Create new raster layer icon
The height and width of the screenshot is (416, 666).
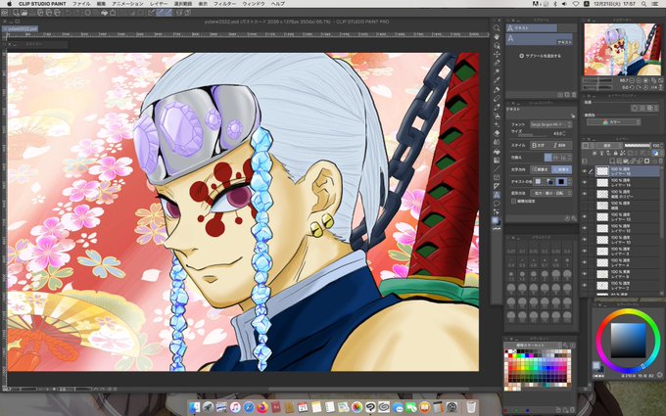tap(612, 161)
